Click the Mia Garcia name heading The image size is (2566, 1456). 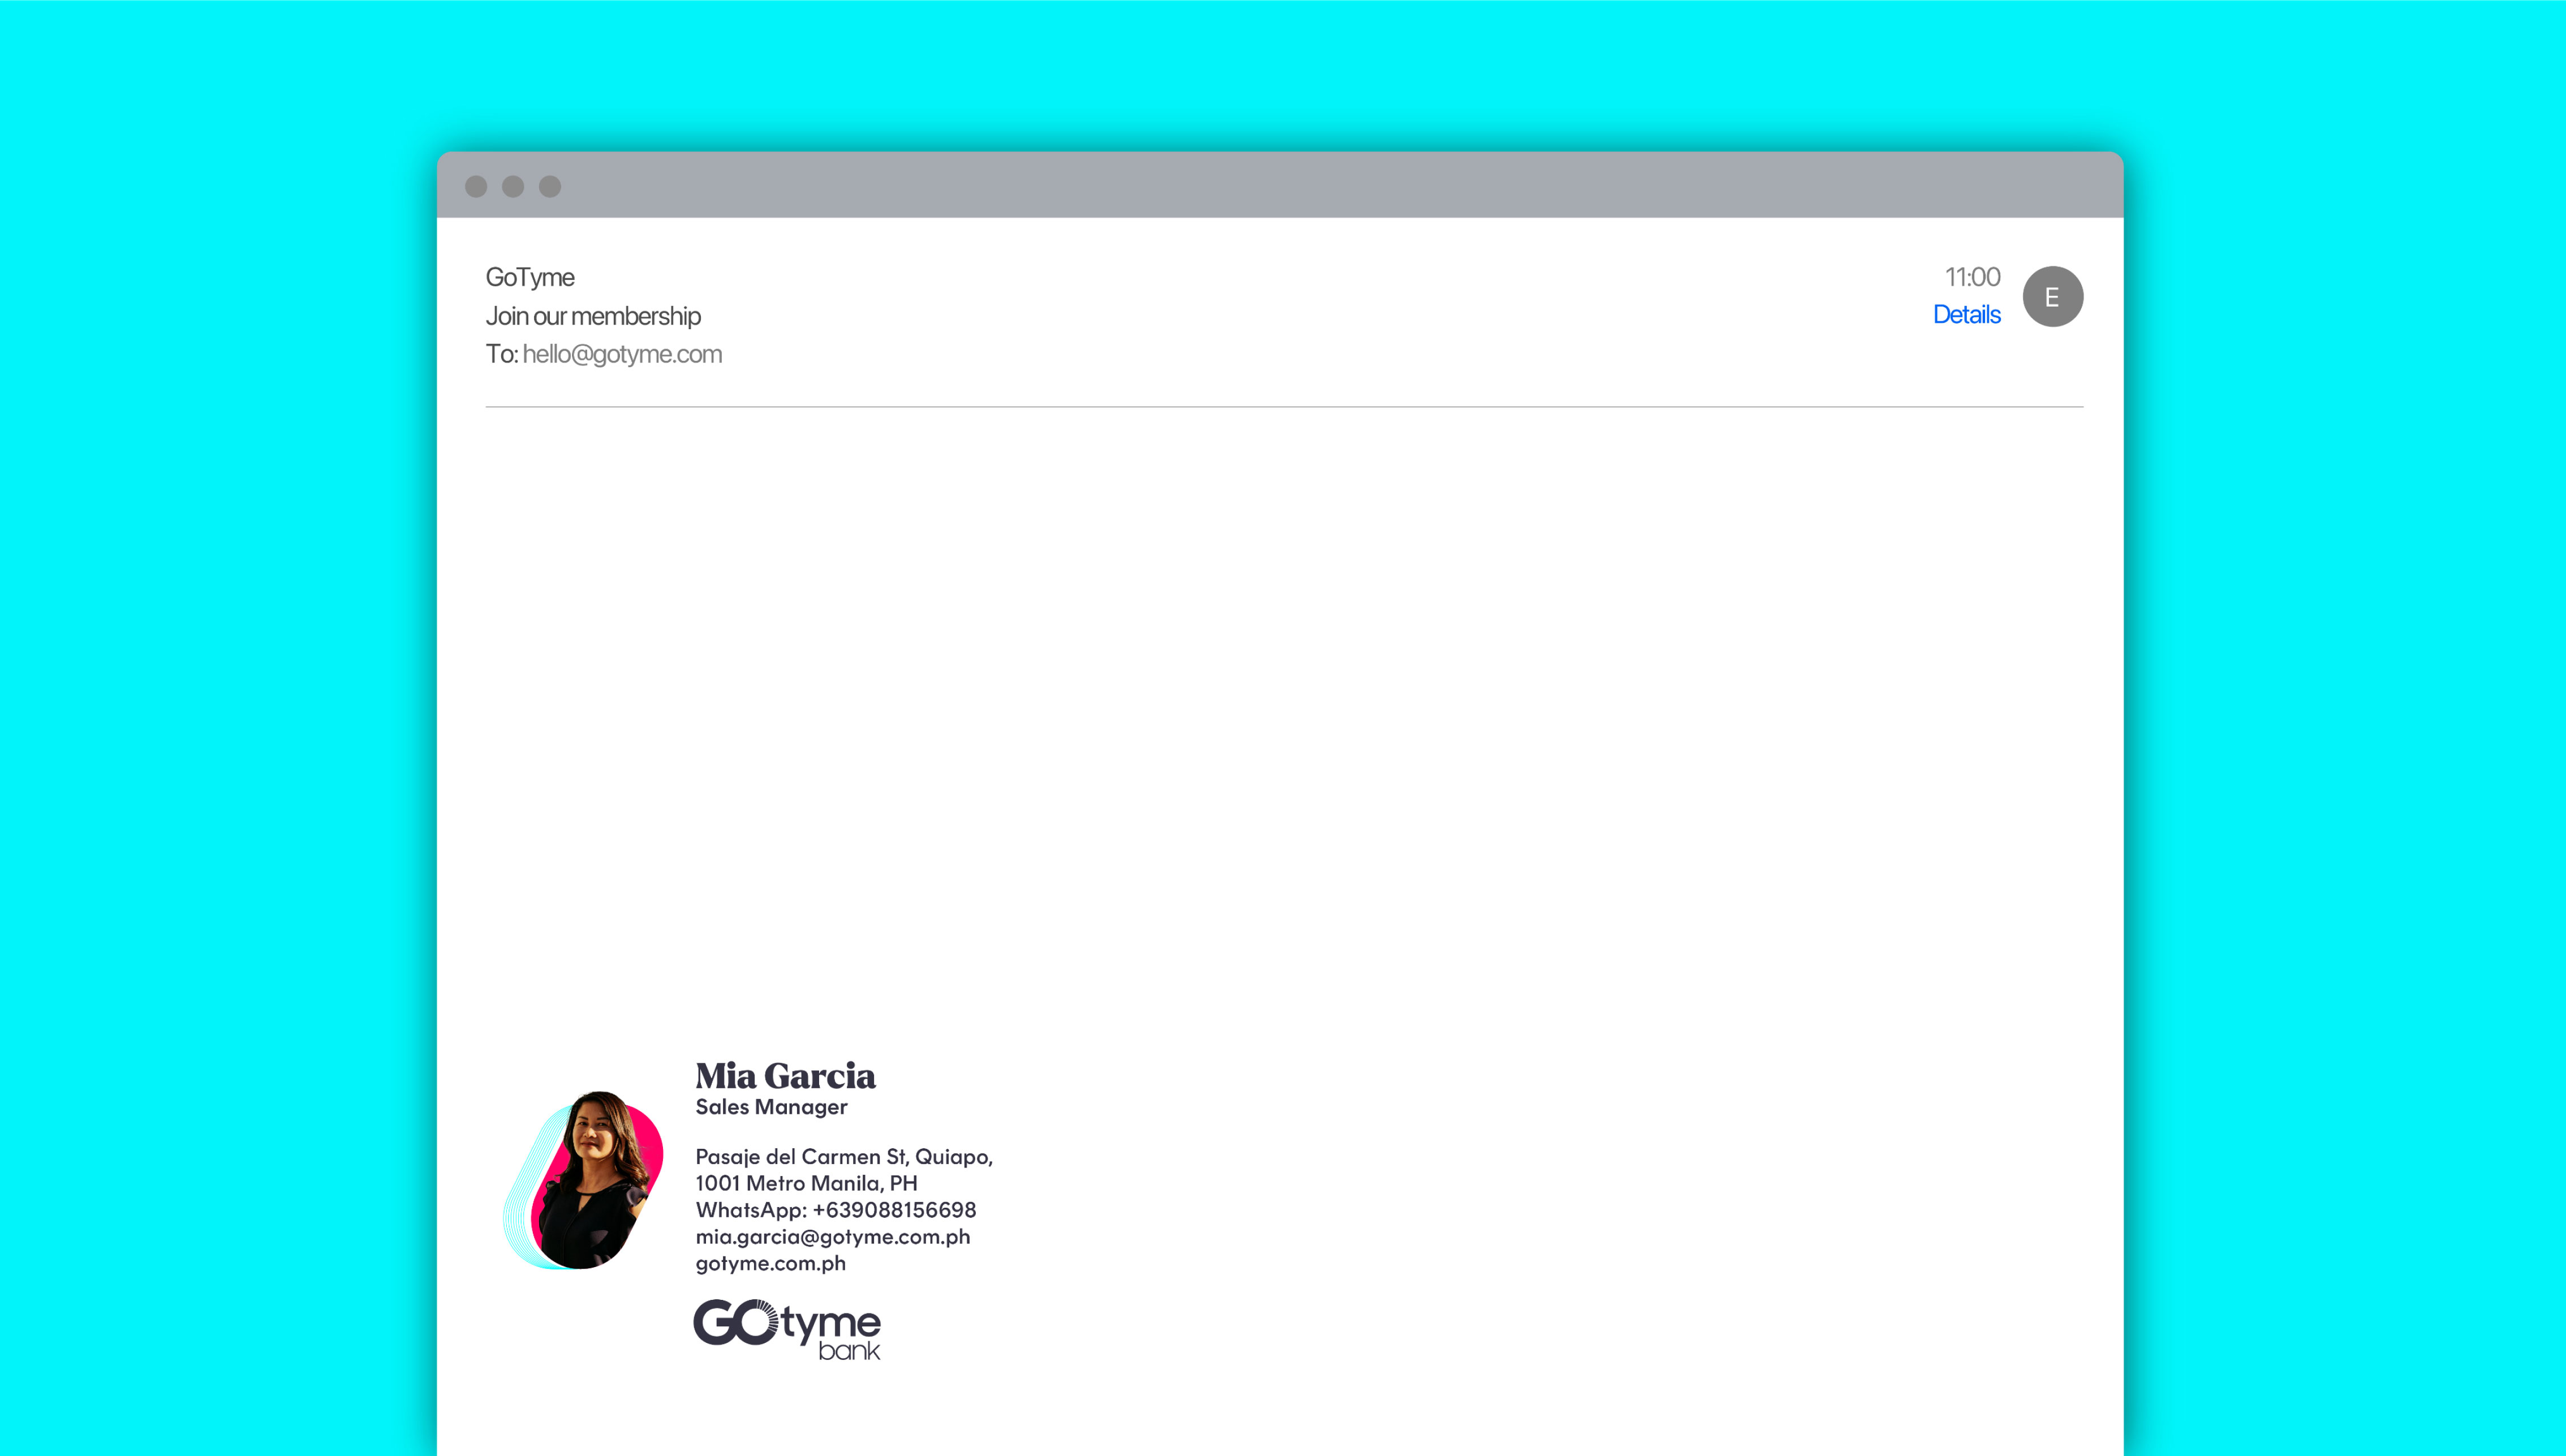(x=785, y=1076)
